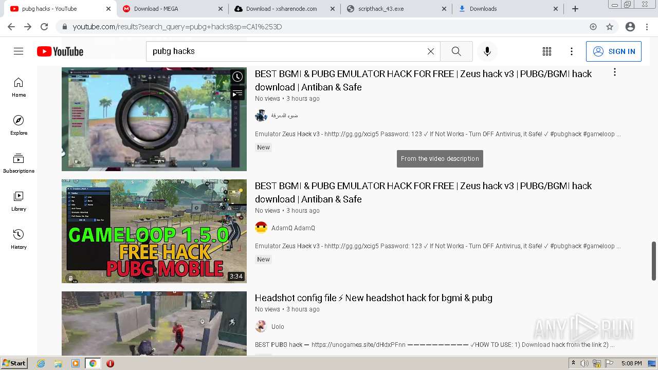Click the GAMELOOP 1.5.0 FREE HACK thumbnail
Screen dimensions: 658x370
(x=154, y=231)
